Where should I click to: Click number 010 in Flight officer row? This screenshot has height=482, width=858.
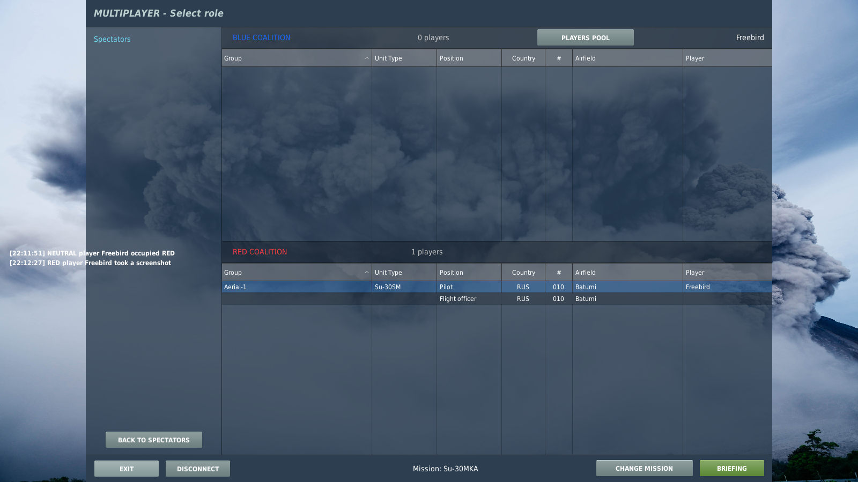559,299
